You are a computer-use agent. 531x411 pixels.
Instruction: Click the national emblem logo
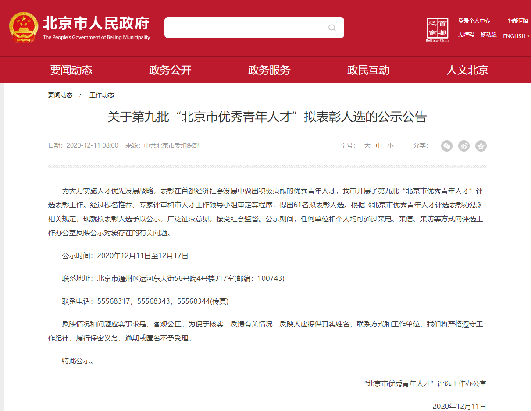(x=24, y=27)
